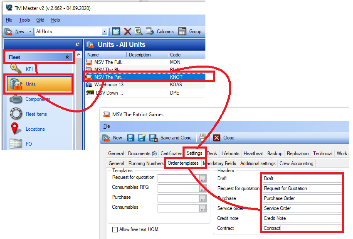Select the MSV The Pat... KNOT row
353x239 pixels.
pyautogui.click(x=145, y=77)
